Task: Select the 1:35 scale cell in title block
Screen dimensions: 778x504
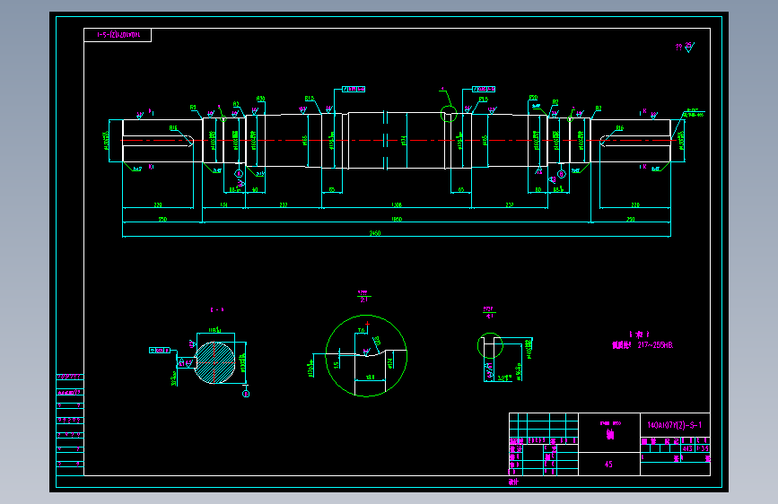Action: tap(702, 448)
